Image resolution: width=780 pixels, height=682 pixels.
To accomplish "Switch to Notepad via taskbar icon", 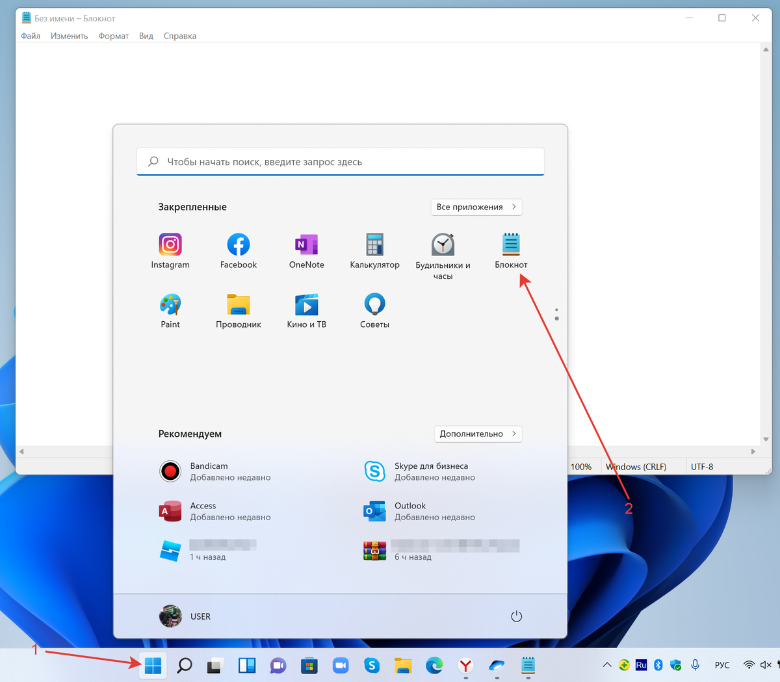I will click(528, 665).
